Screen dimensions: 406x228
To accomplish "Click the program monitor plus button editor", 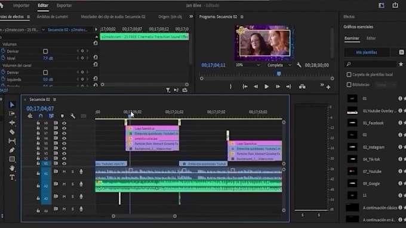I will pyautogui.click(x=328, y=88).
